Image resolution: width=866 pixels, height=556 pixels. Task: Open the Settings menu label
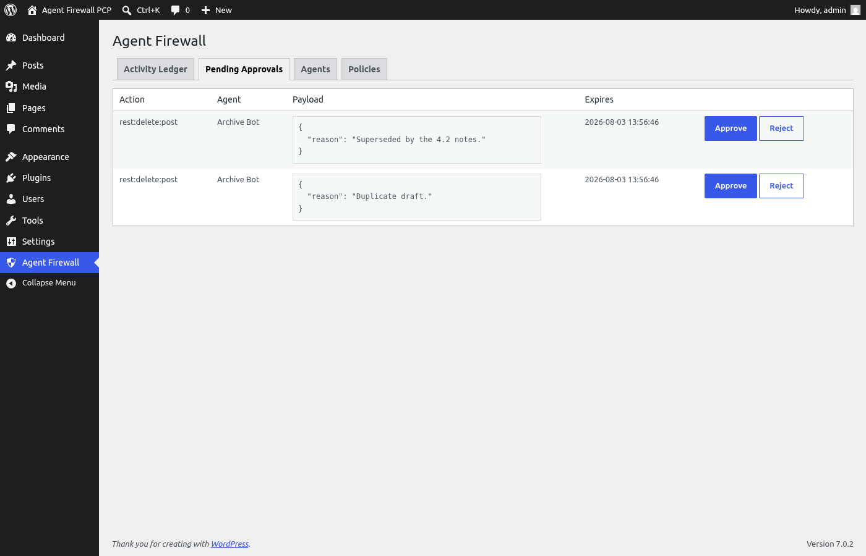(x=38, y=242)
